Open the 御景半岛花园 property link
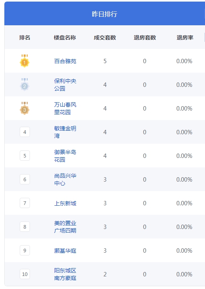 point(65,156)
